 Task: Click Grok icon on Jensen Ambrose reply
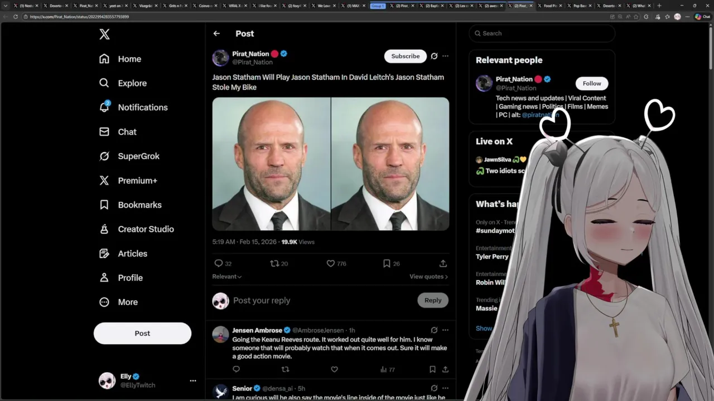(434, 330)
